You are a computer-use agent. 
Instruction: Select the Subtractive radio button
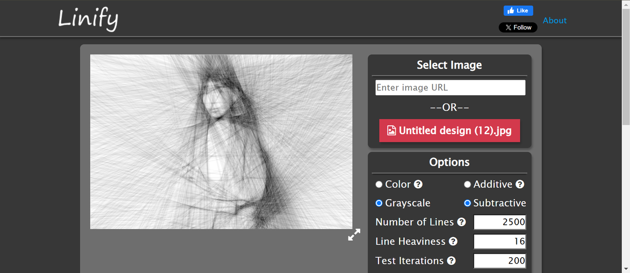pyautogui.click(x=468, y=203)
